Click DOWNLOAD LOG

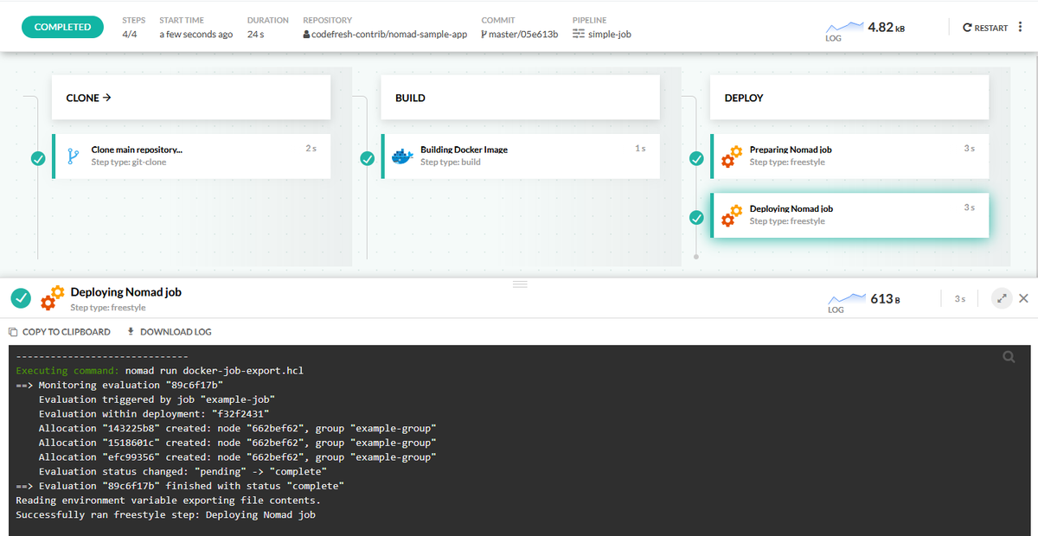169,332
